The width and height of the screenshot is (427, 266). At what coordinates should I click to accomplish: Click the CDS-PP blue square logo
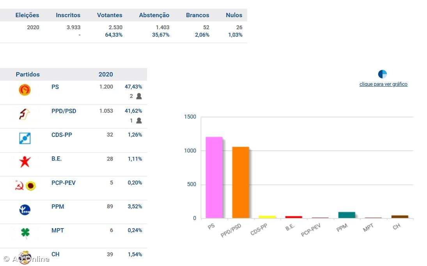point(25,138)
